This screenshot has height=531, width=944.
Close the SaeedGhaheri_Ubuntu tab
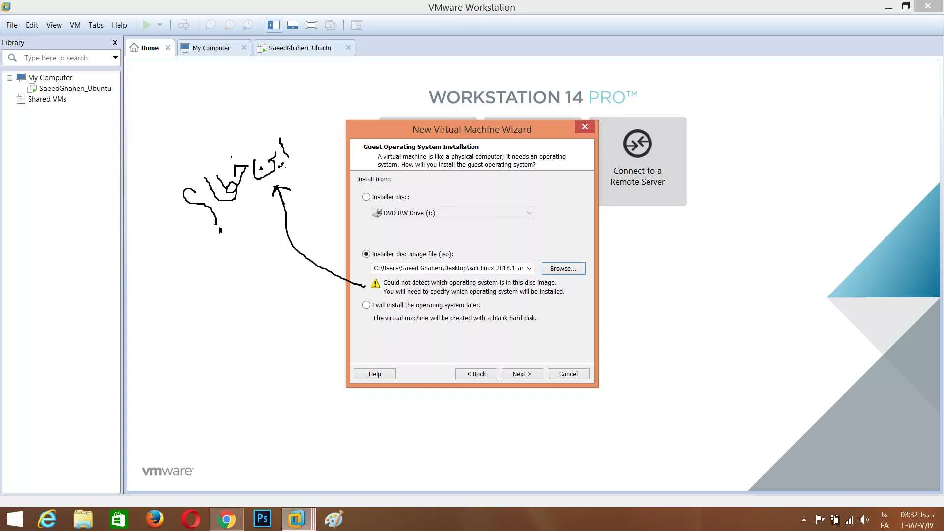tap(348, 48)
